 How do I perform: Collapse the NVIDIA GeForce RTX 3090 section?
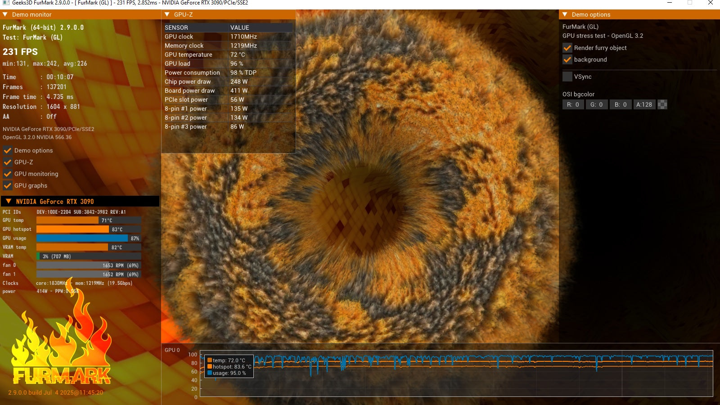(9, 201)
